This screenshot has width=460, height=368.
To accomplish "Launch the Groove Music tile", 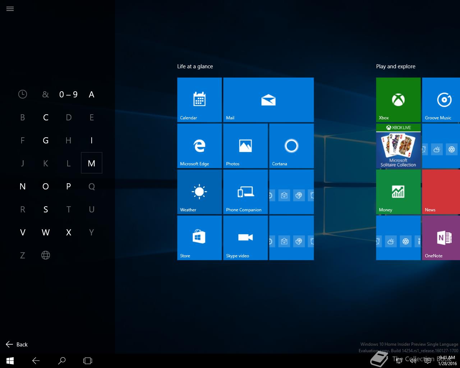I will (x=441, y=100).
